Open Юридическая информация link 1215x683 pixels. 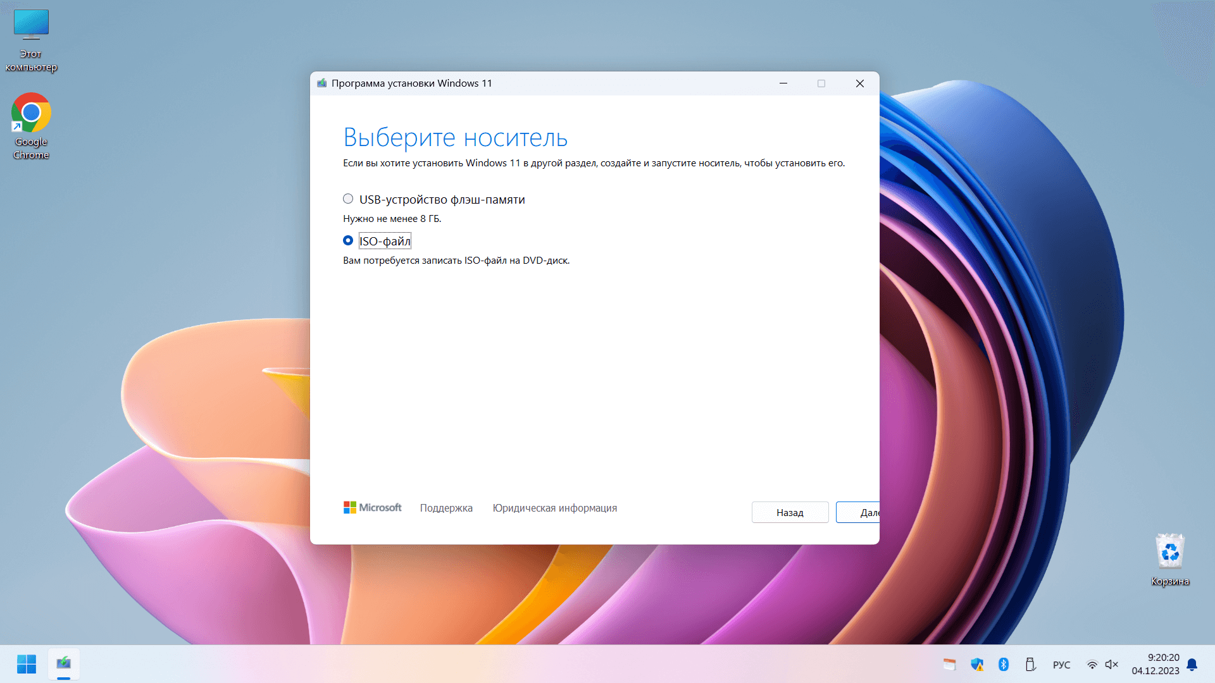point(554,508)
